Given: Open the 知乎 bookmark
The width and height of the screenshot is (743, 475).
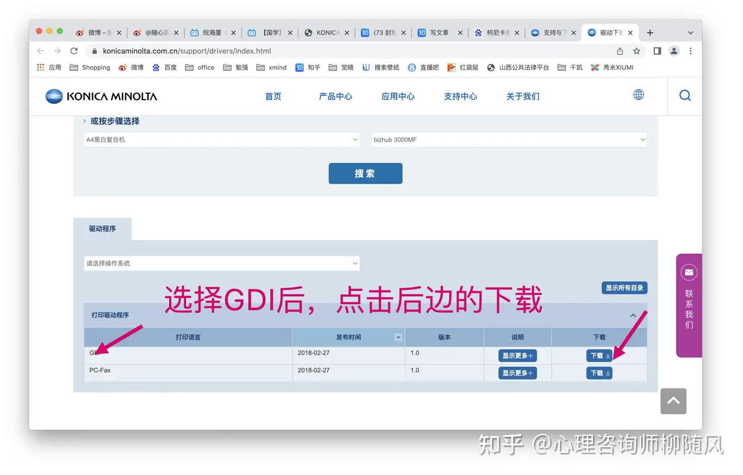Looking at the screenshot, I should [x=308, y=68].
